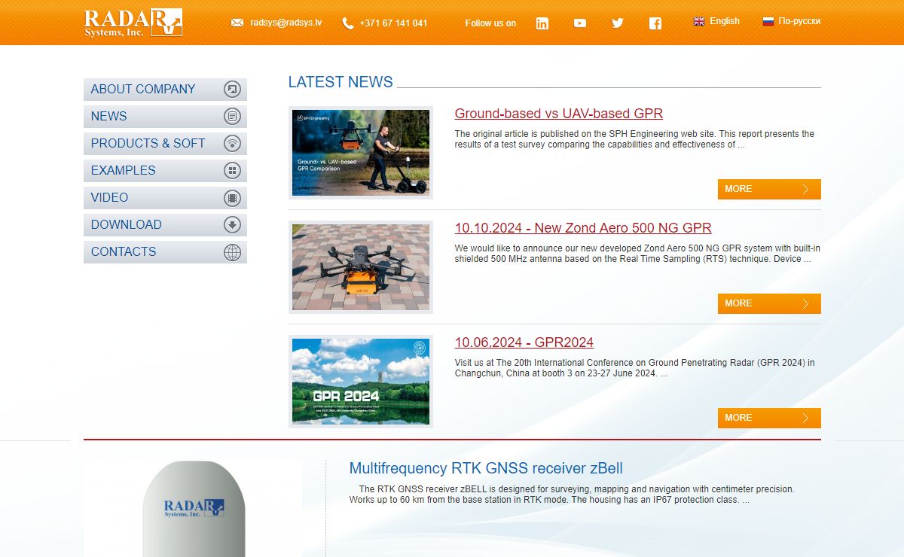Click the Ground-based vs UAV-based article summary text
904x557 pixels.
[x=634, y=139]
